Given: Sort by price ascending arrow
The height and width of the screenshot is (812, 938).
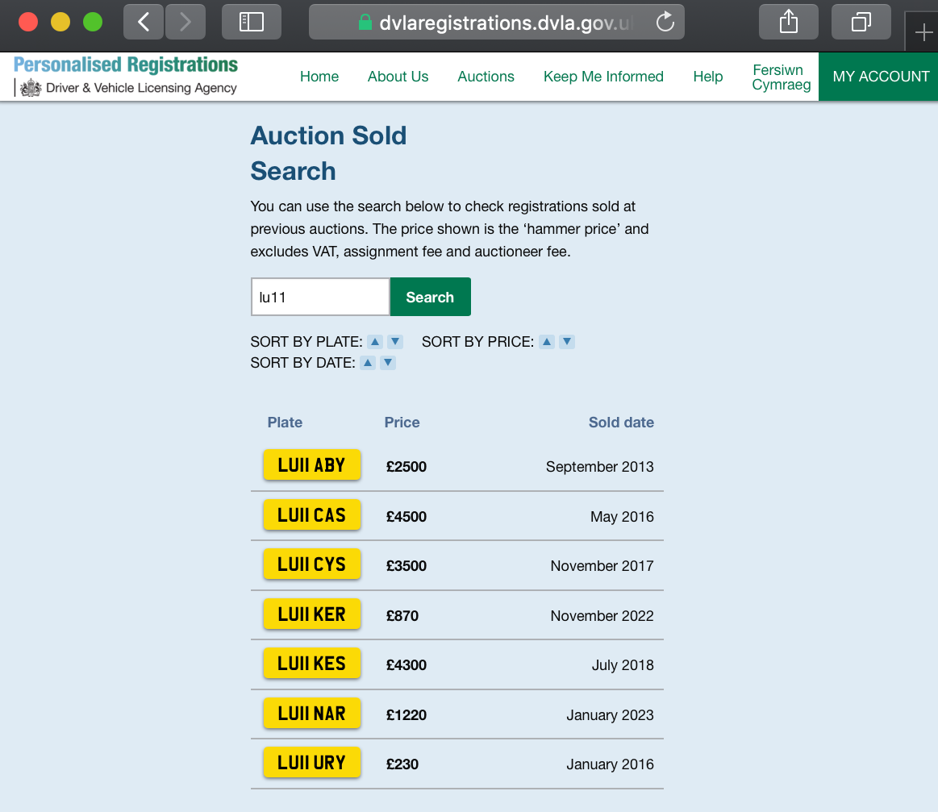Looking at the screenshot, I should pyautogui.click(x=547, y=341).
